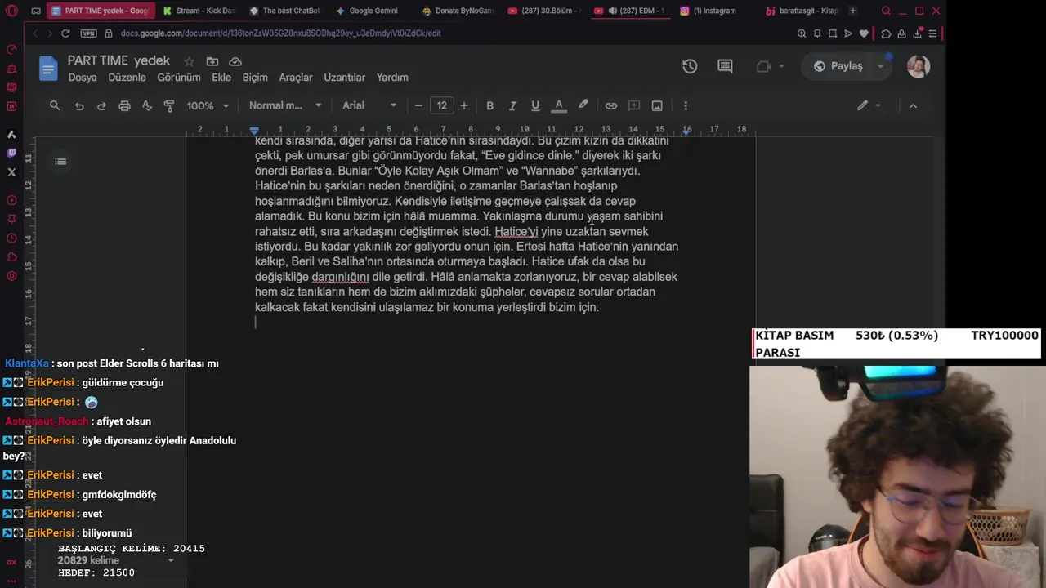Viewport: 1046px width, 588px height.
Task: Switch to berattasgit Kitap tab
Action: [x=800, y=11]
